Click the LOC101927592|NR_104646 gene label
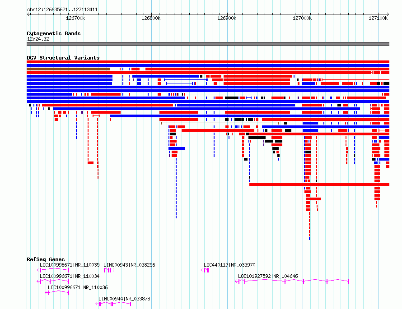Image resolution: width=402 pixels, height=309 pixels. (x=268, y=276)
